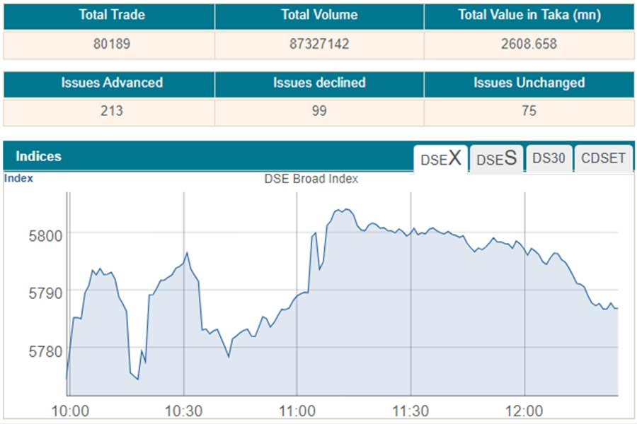Click the Total Value in Taka header
Screen dimensions: 637x424
[529, 15]
